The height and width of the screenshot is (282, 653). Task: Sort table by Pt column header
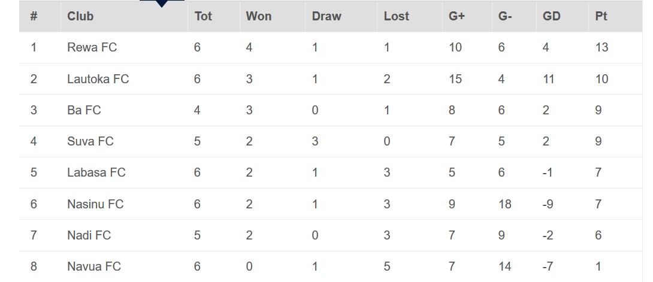click(601, 17)
